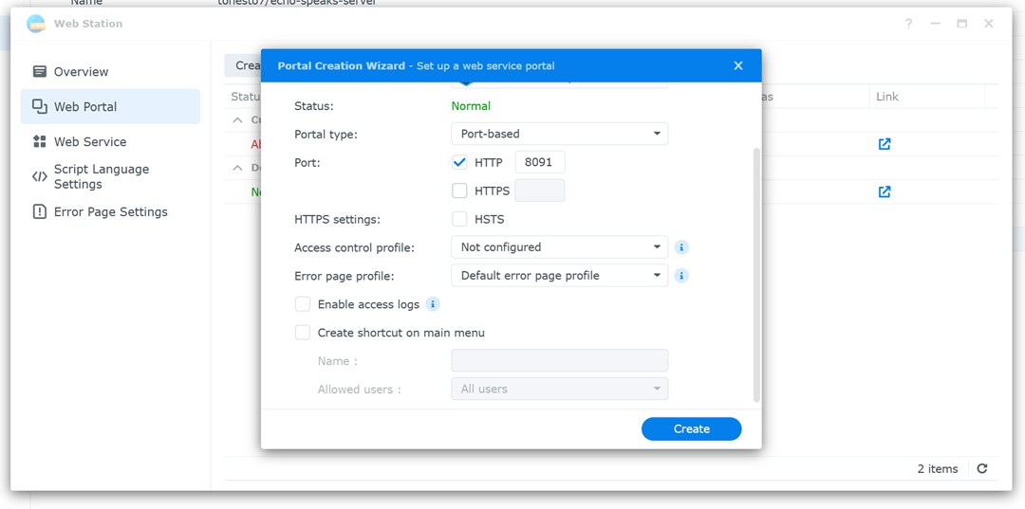The height and width of the screenshot is (509, 1025).
Task: Open the Error page profile dropdown
Action: [559, 276]
